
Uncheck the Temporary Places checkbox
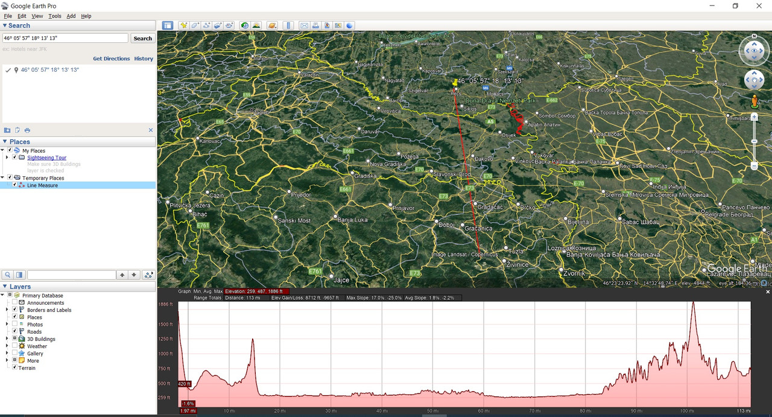(10, 178)
